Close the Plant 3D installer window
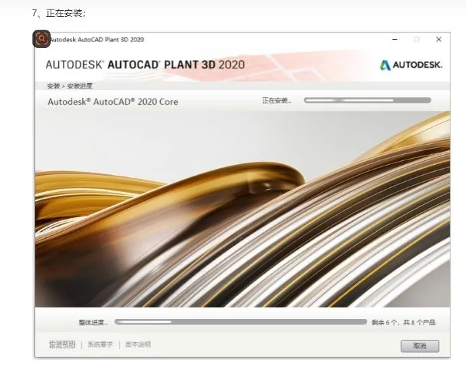This screenshot has height=365, width=466. 438,39
